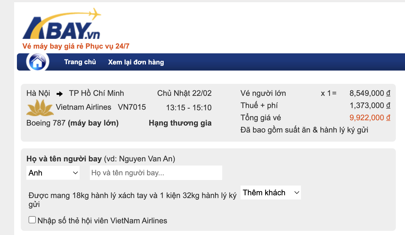Select Xem lại đơn hàng in the menu
The height and width of the screenshot is (235, 405).
(x=136, y=62)
